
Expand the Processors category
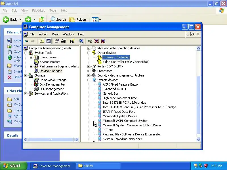pyautogui.click(x=89, y=71)
